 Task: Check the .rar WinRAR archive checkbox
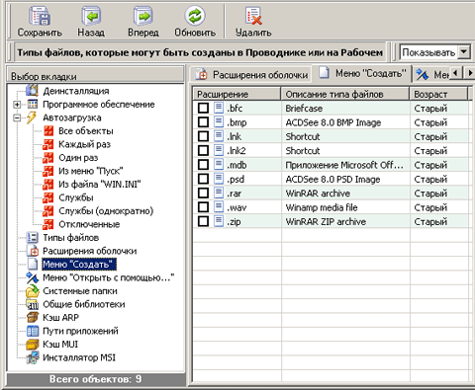203,193
